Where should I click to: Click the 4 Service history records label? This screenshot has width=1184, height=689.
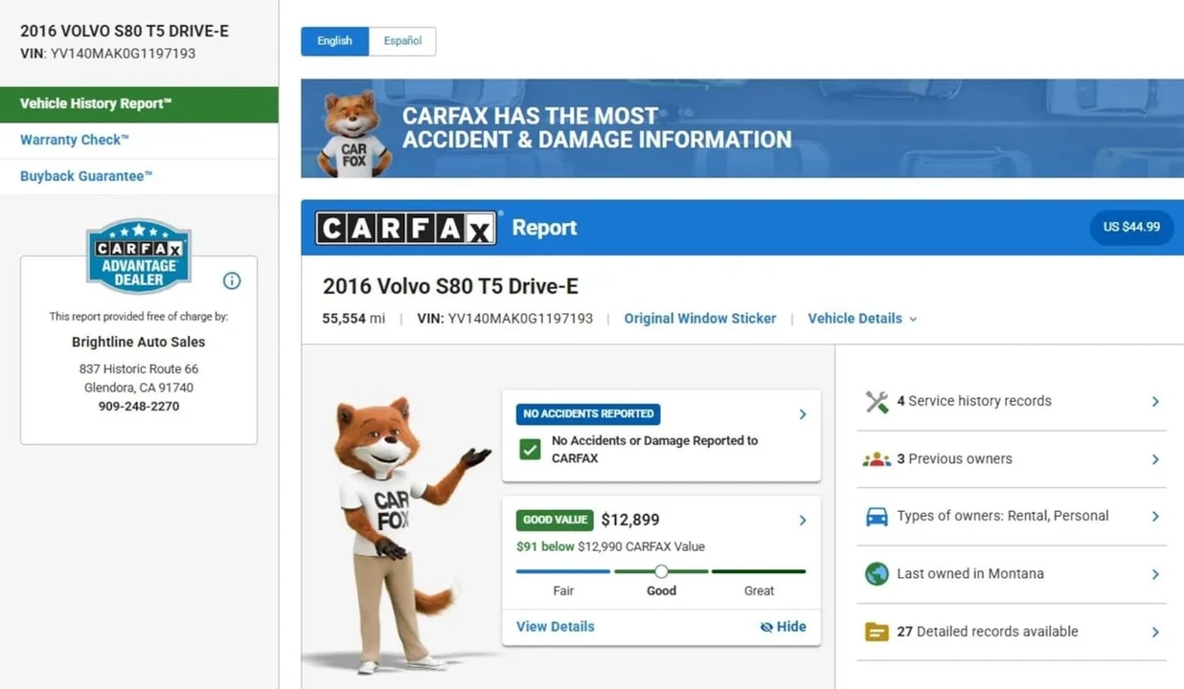974,402
